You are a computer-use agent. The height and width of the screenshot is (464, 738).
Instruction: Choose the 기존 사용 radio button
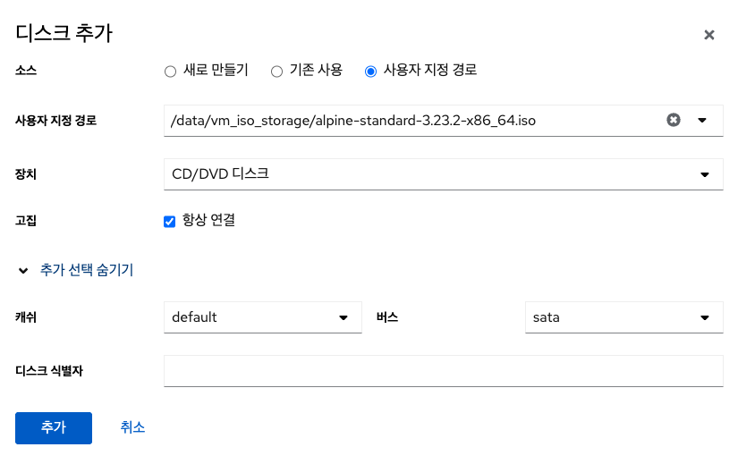coord(276,72)
